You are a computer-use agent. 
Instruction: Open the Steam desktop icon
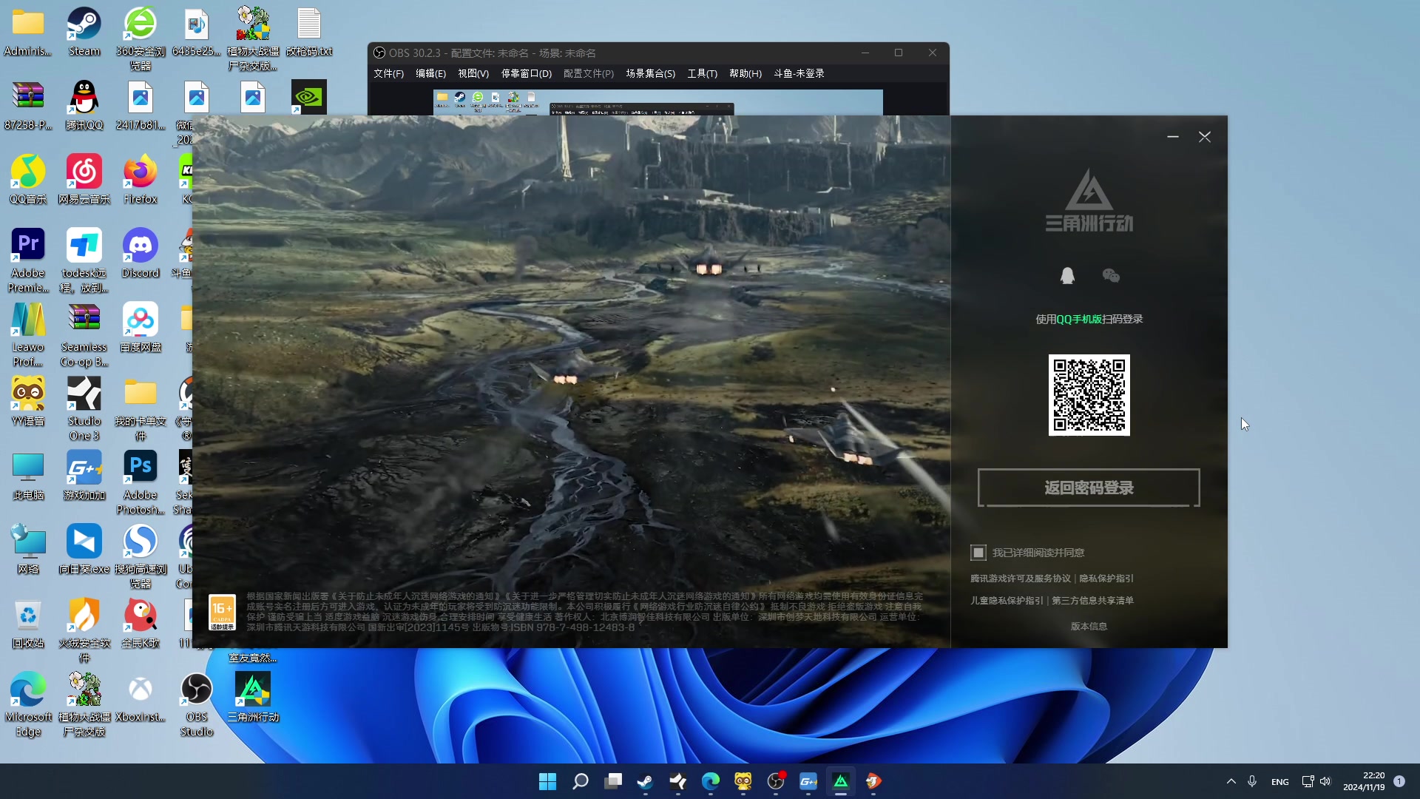point(84,33)
